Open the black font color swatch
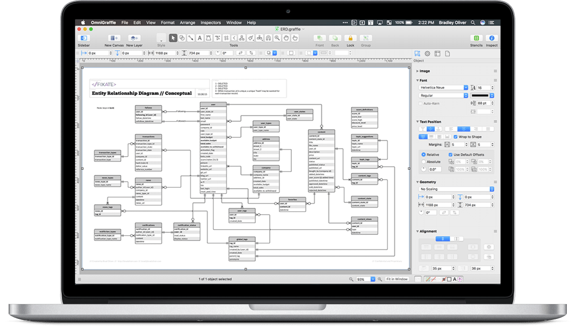 coord(482,95)
